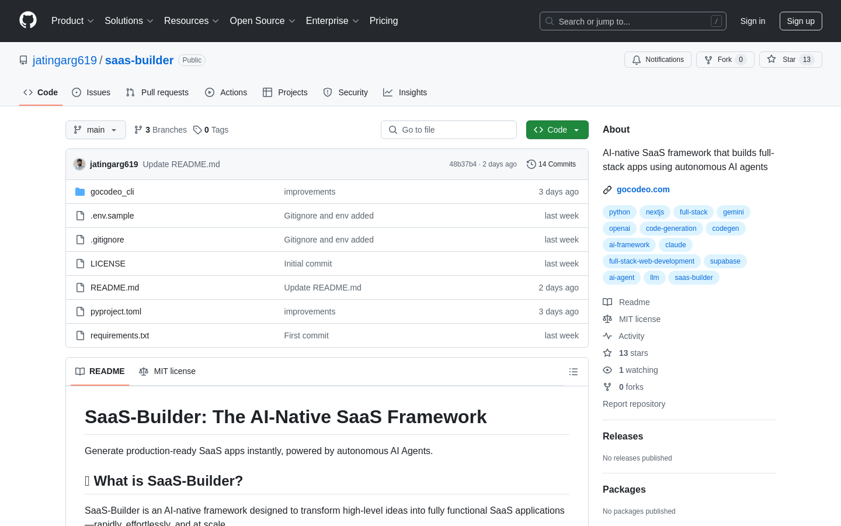Switch to the Code tab
This screenshot has width=841, height=526.
point(41,92)
